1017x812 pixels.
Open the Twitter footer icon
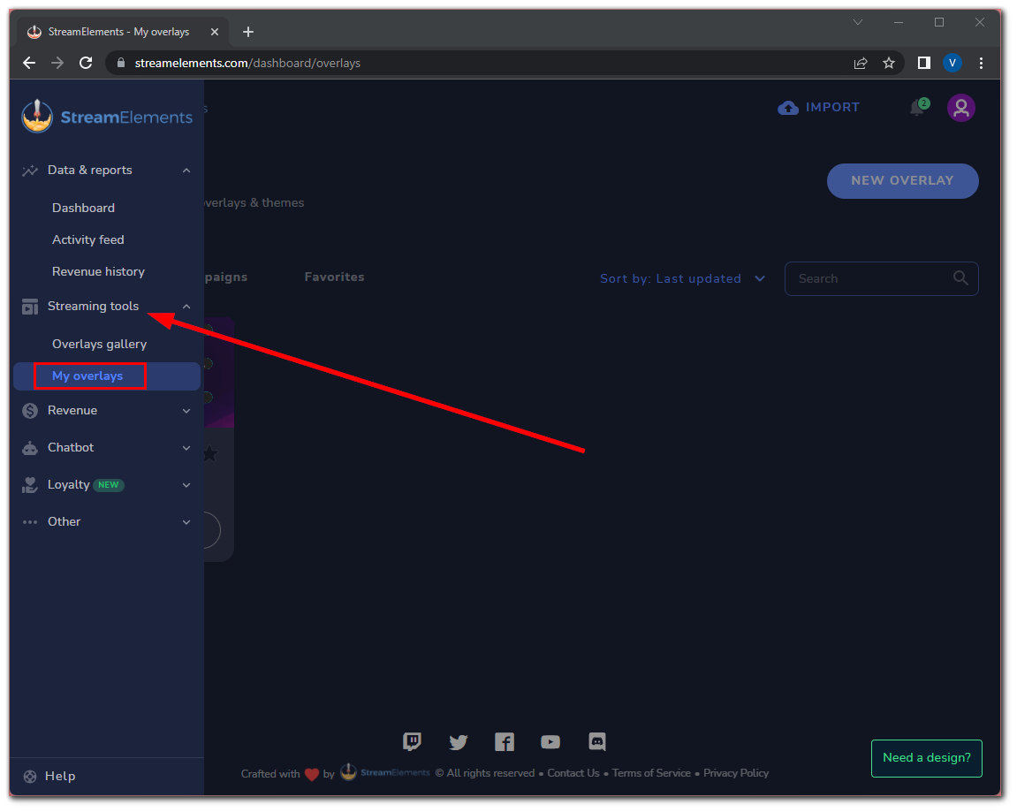pyautogui.click(x=459, y=741)
